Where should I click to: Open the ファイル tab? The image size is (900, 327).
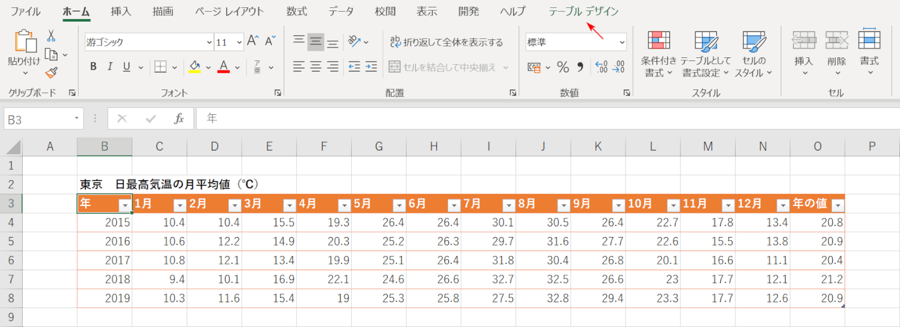[x=25, y=11]
